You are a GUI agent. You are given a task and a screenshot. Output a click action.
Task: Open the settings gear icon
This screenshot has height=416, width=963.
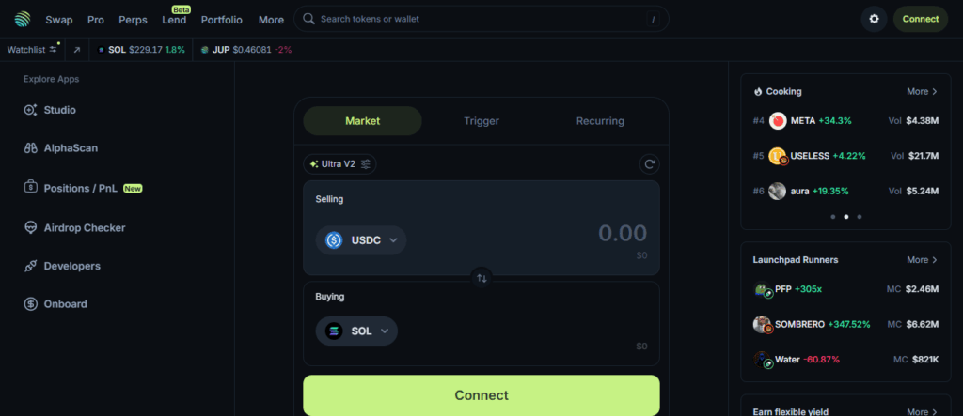tap(874, 19)
